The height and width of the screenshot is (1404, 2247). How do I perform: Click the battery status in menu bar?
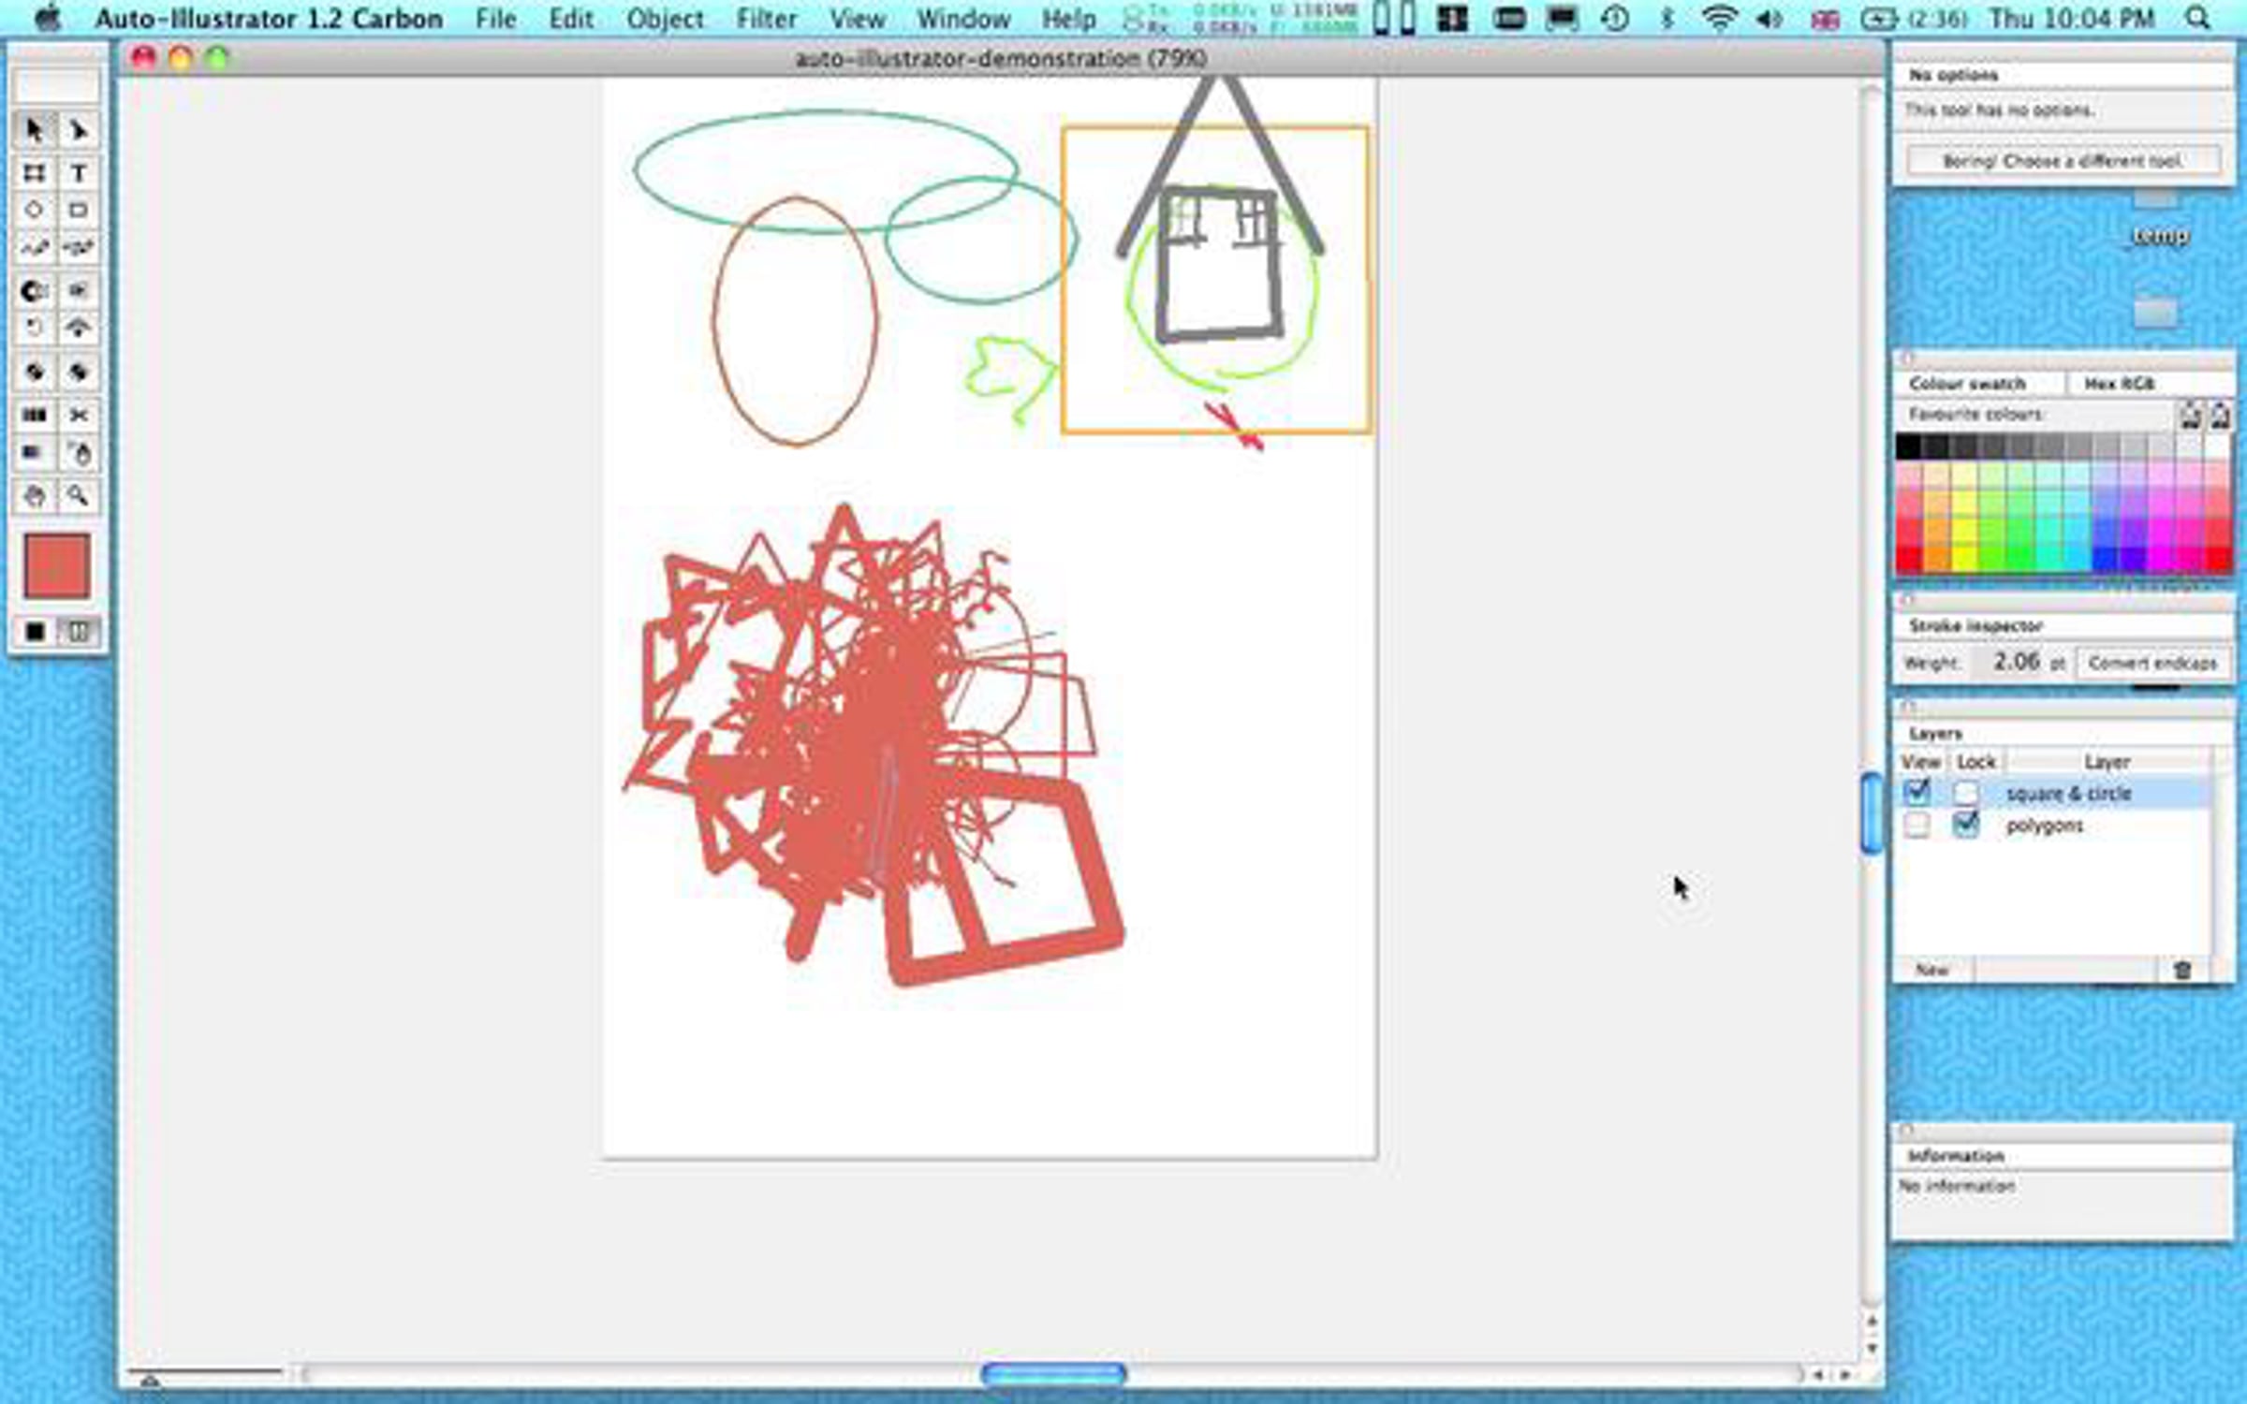pos(1913,18)
